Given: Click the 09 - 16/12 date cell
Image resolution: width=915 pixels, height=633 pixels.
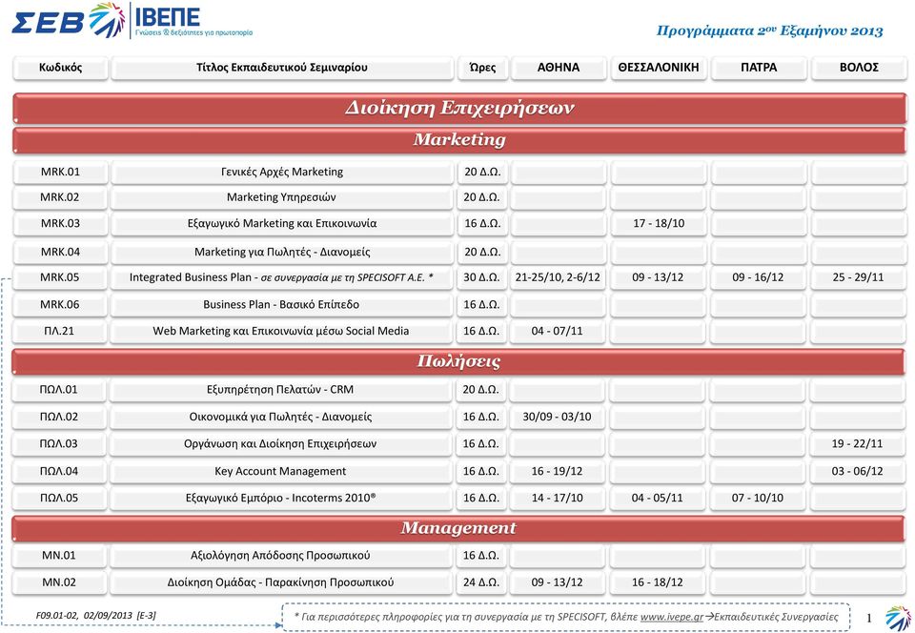Looking at the screenshot, I should (x=758, y=277).
